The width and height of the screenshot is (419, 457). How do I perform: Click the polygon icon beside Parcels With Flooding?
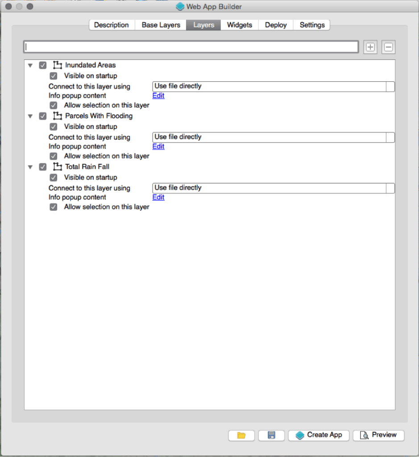57,116
